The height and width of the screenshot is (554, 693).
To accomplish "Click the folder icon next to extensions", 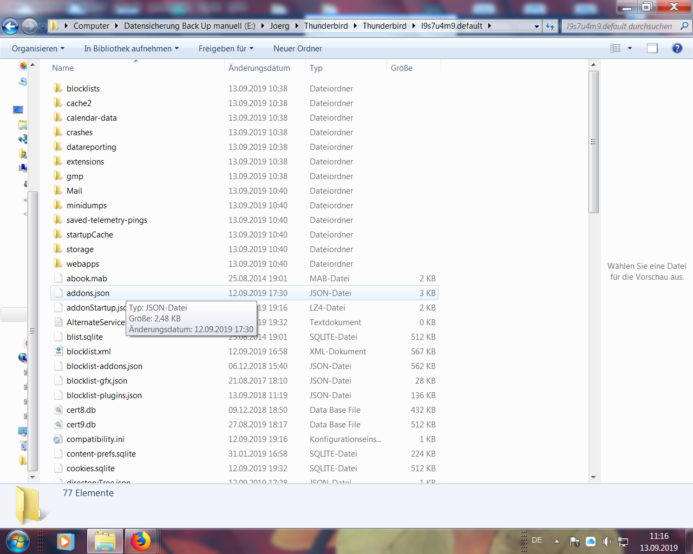I will click(x=58, y=161).
